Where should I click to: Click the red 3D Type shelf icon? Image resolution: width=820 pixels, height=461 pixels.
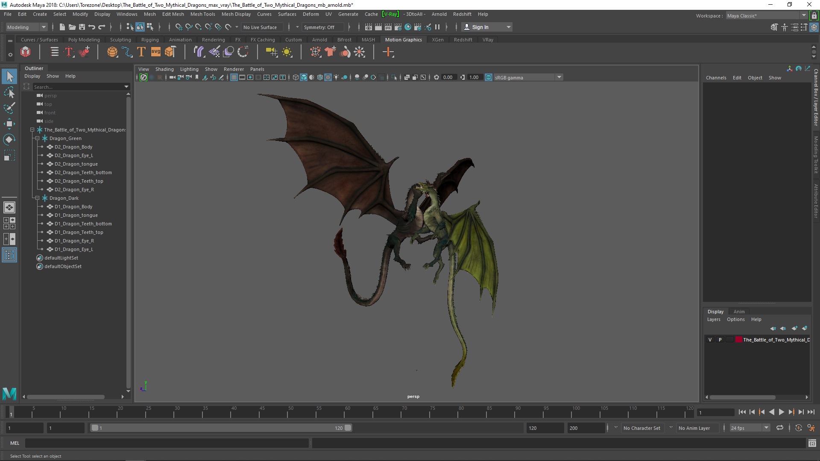pos(69,52)
